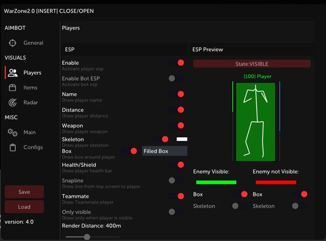Open the white Skeleton color swatch
Image resolution: width=326 pixels, height=241 pixels.
182,139
